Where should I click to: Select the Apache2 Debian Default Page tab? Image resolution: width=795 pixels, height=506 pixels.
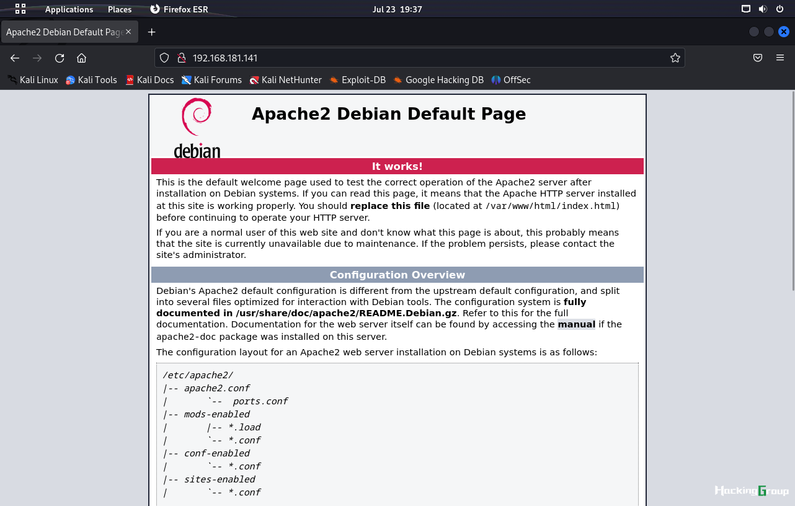click(x=69, y=32)
